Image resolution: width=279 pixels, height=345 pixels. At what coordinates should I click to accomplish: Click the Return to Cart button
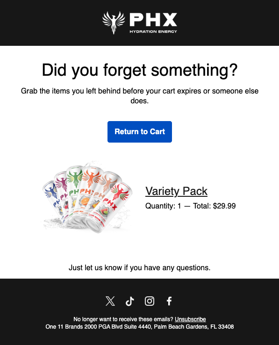coord(140,132)
